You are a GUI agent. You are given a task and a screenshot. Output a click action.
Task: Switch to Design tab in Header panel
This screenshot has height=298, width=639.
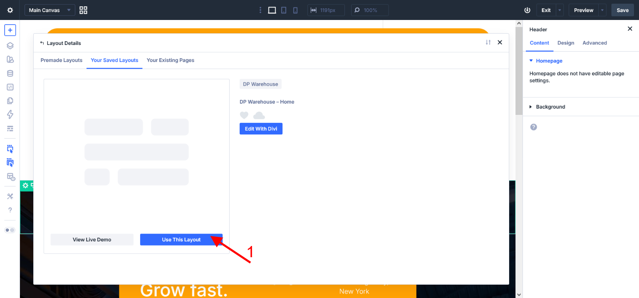click(566, 43)
